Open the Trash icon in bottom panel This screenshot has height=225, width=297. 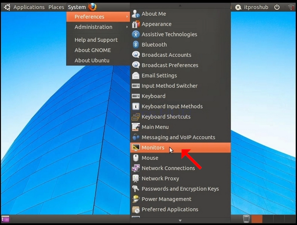(x=246, y=219)
